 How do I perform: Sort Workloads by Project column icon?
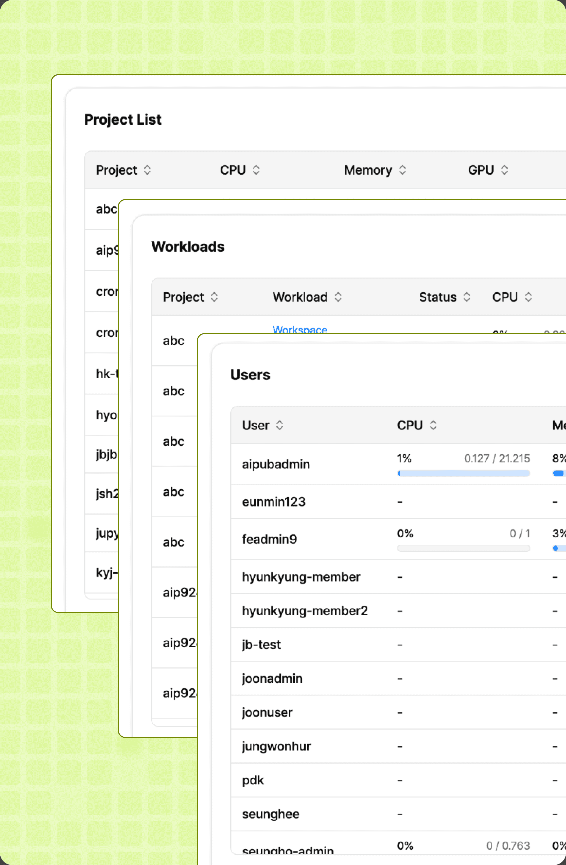214,297
